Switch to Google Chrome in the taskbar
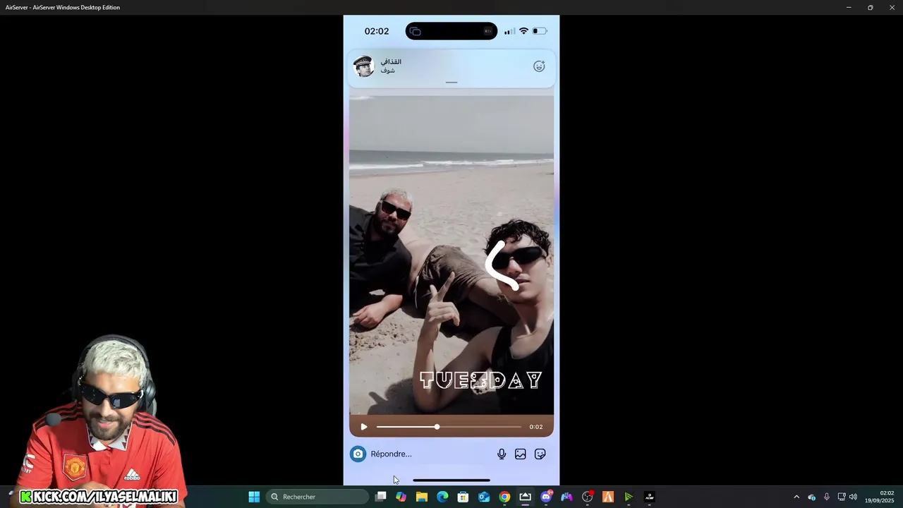 pos(504,497)
